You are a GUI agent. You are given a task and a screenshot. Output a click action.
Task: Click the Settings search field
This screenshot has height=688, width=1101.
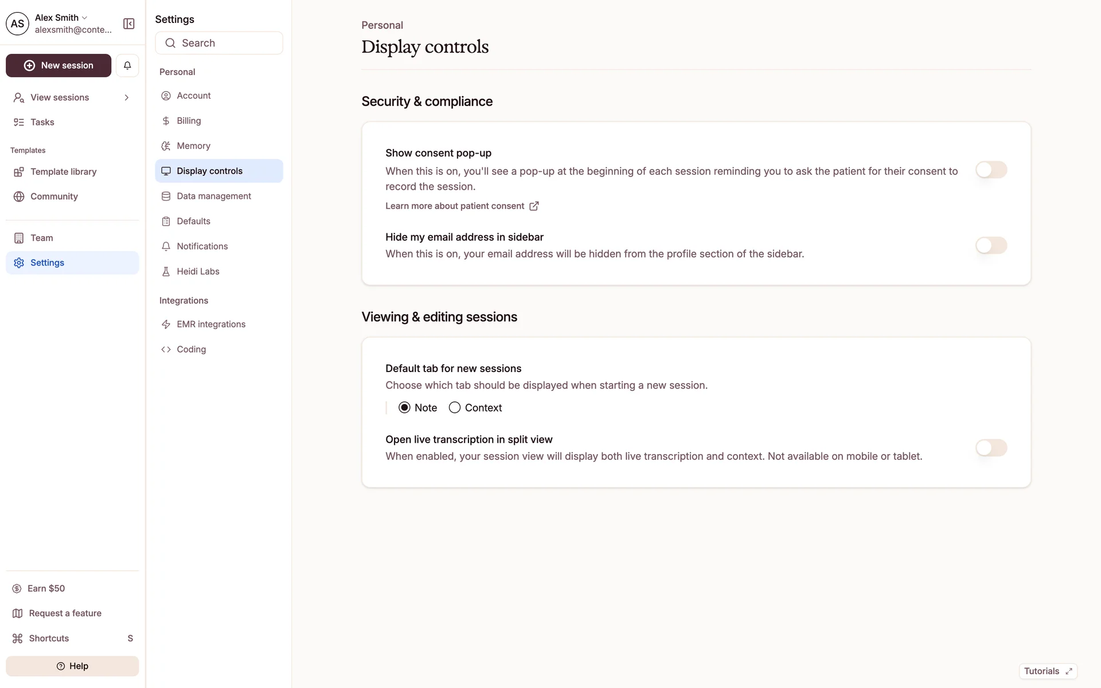pos(219,43)
